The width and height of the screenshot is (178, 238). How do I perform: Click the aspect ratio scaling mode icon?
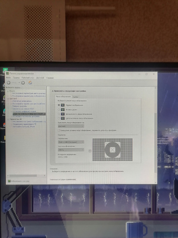click(x=63, y=105)
